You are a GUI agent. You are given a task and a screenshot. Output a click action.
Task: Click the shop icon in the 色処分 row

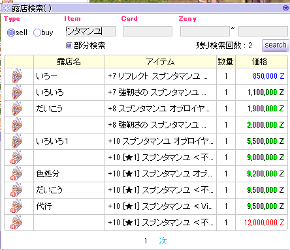pos(16,174)
